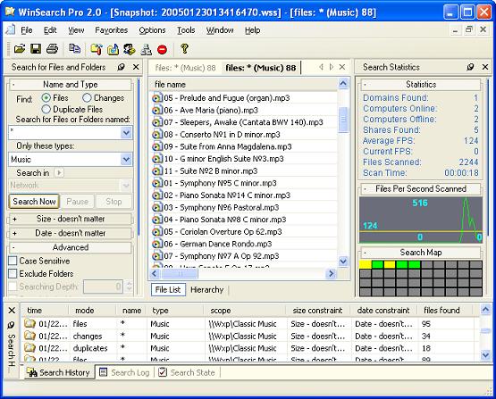Open the Favorites menu
The width and height of the screenshot is (496, 399).
(112, 30)
